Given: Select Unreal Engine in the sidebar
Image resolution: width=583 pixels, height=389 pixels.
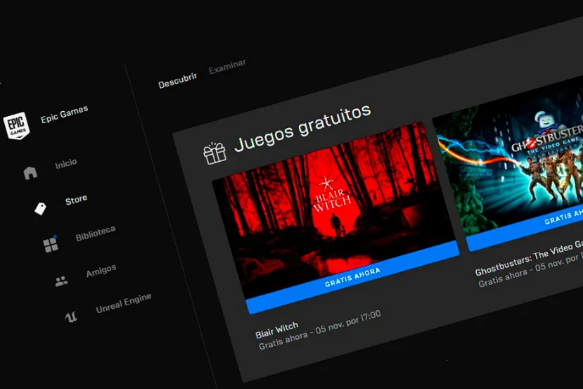Looking at the screenshot, I should 124,303.
